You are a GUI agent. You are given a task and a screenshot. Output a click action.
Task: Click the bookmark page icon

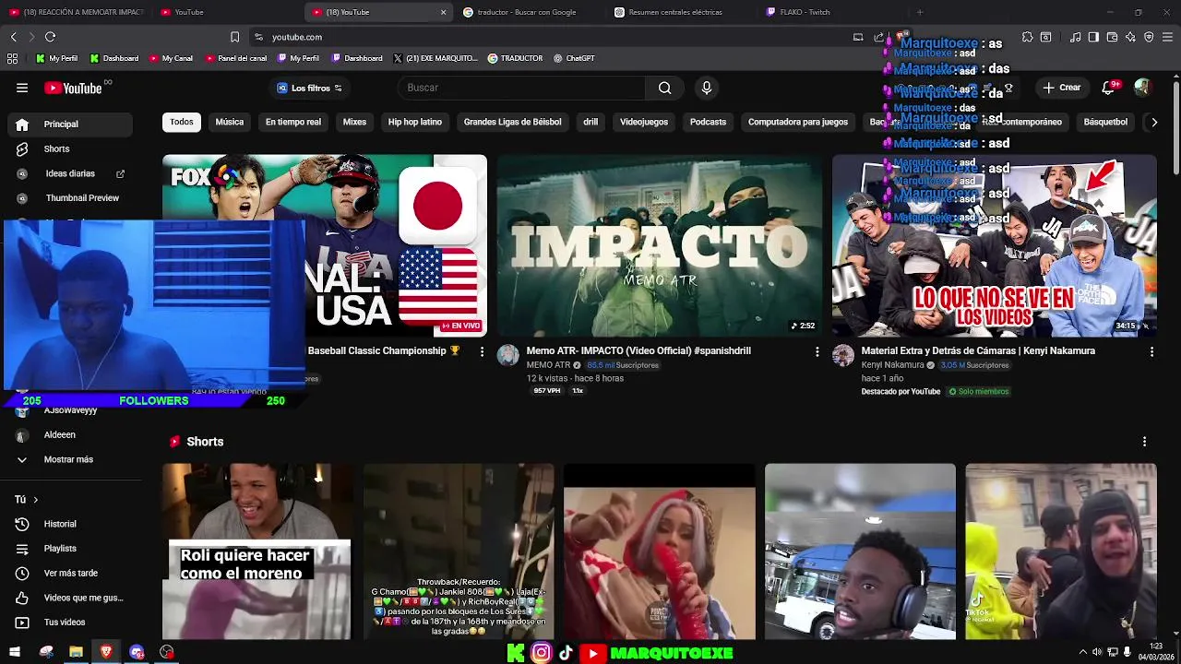(x=234, y=37)
